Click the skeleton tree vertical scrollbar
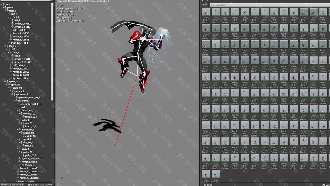This screenshot has height=186, width=330. tap(52, 51)
